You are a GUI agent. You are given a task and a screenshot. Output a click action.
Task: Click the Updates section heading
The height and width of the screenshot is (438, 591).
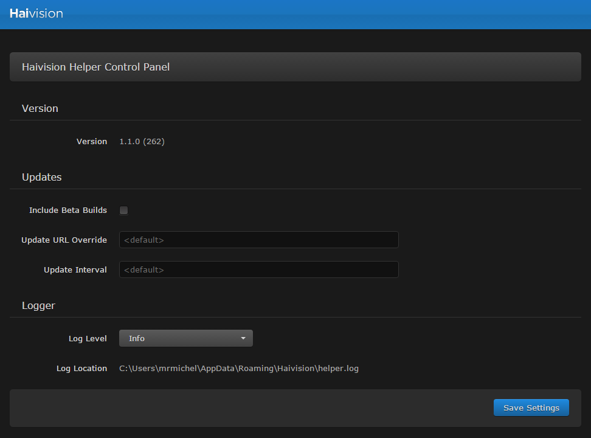click(41, 177)
